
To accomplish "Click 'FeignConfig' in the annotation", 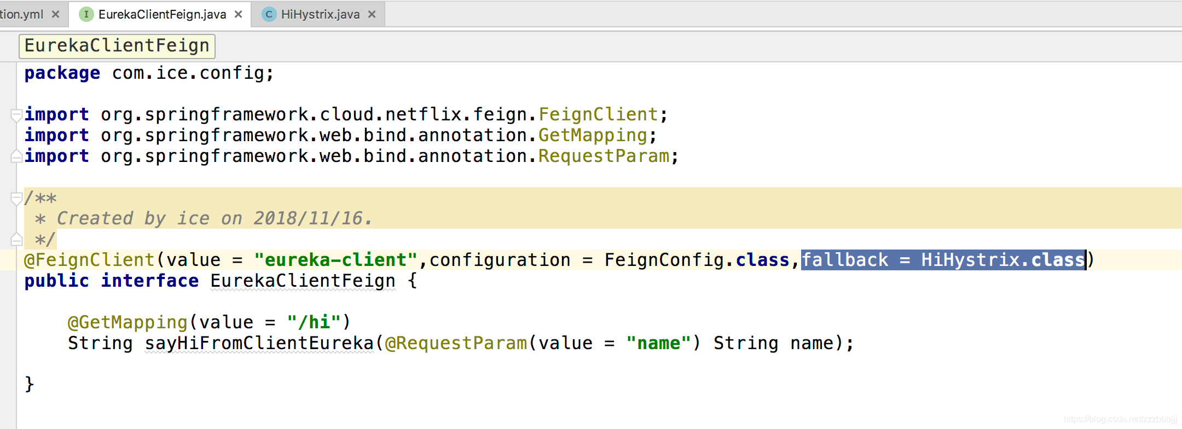I will click(x=664, y=260).
